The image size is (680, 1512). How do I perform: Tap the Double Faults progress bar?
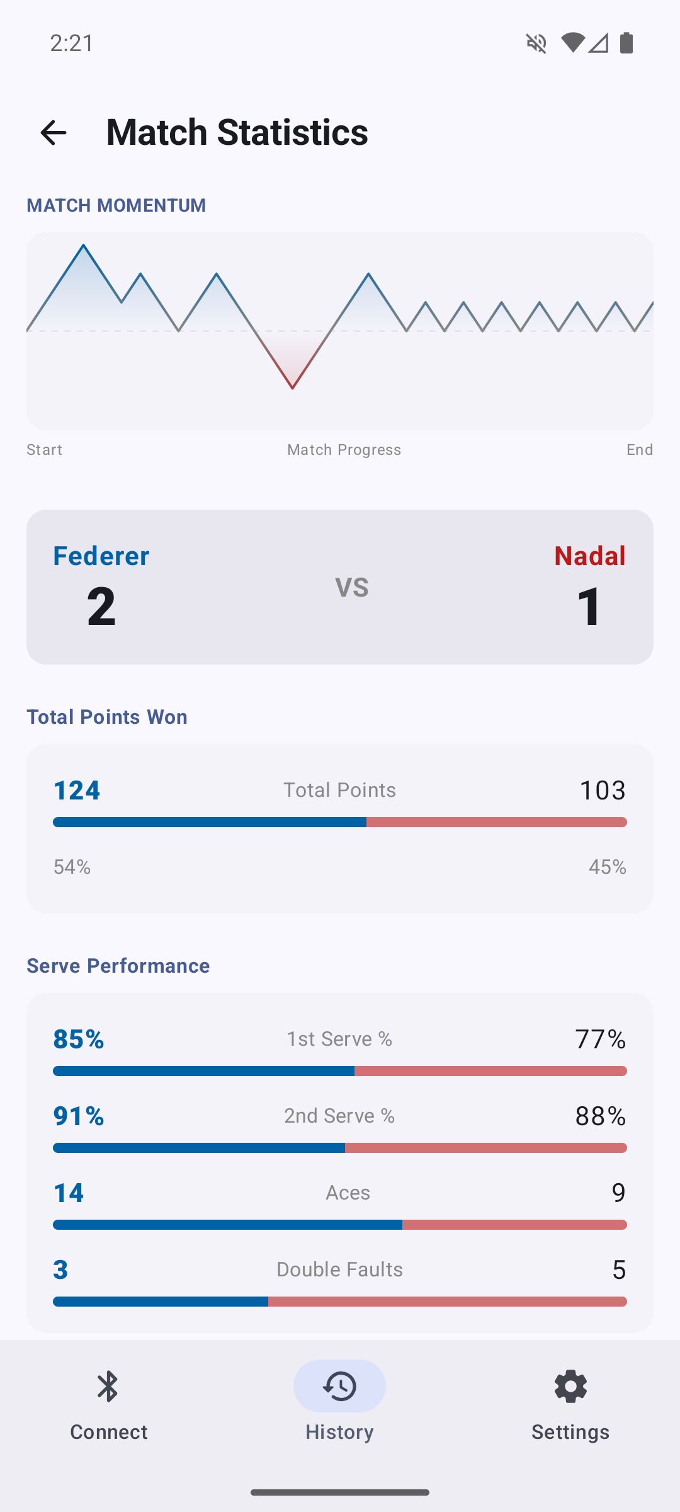[340, 1301]
